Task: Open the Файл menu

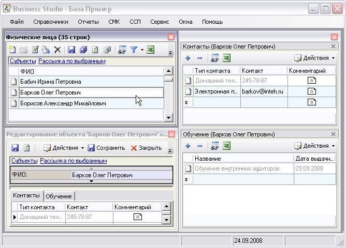Action: [x=17, y=22]
